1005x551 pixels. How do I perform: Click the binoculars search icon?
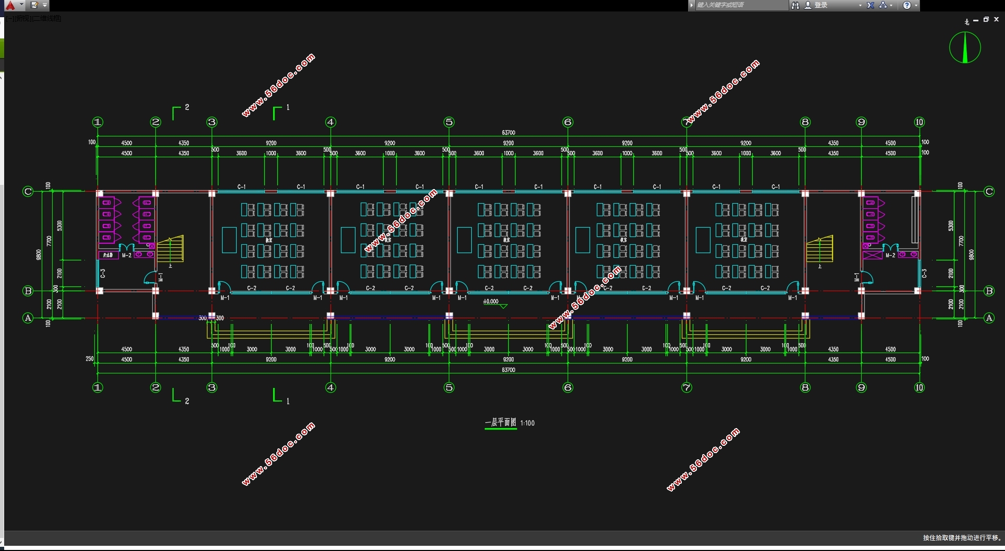coord(795,5)
